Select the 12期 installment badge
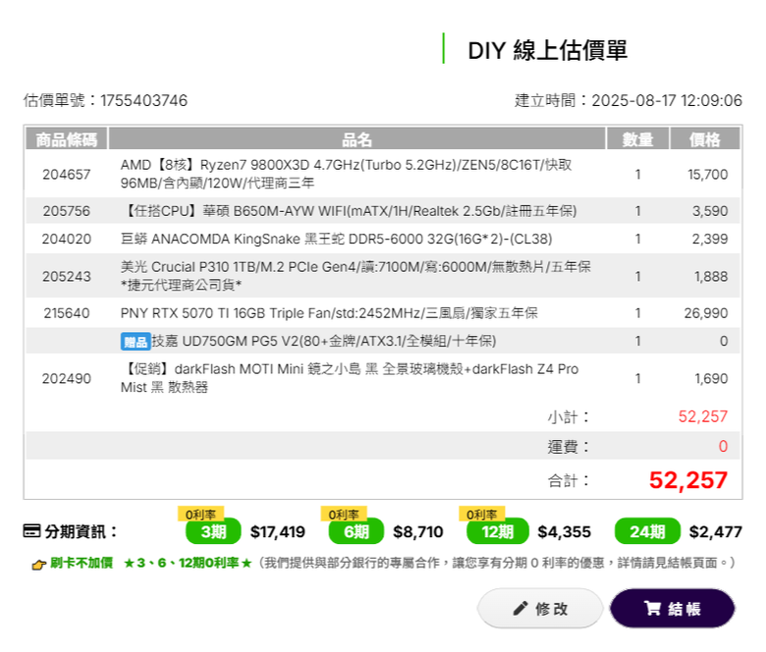Viewport: 766px width, 652px height. (x=498, y=531)
